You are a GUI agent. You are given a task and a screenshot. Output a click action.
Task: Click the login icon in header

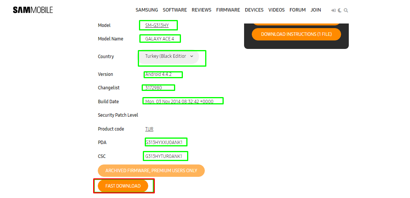coord(333,10)
